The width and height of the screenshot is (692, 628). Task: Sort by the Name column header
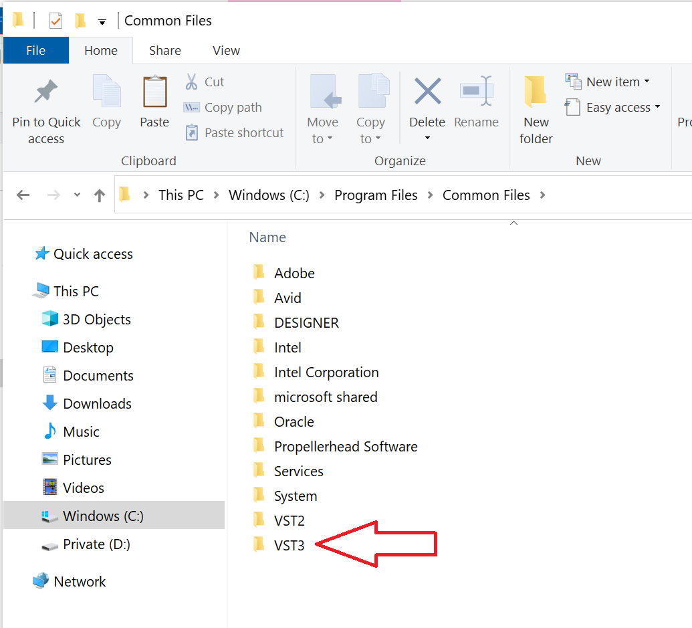click(x=267, y=237)
